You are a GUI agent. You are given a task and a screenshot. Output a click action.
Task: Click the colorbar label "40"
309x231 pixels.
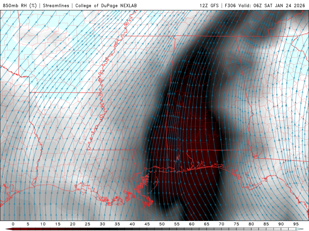(x=132, y=224)
